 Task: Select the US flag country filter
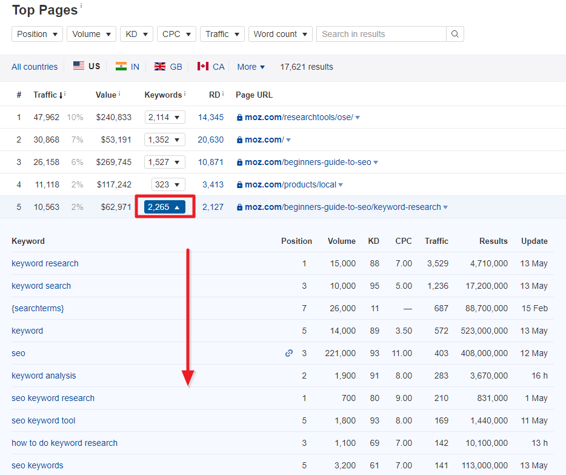click(87, 67)
